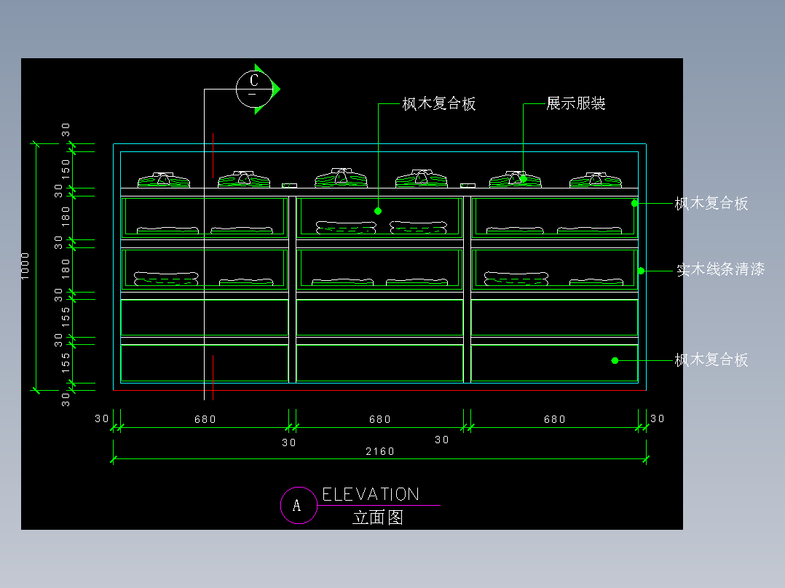Click the bottom-right 枫木复合板 label
The height and width of the screenshot is (588, 785).
pyautogui.click(x=711, y=359)
